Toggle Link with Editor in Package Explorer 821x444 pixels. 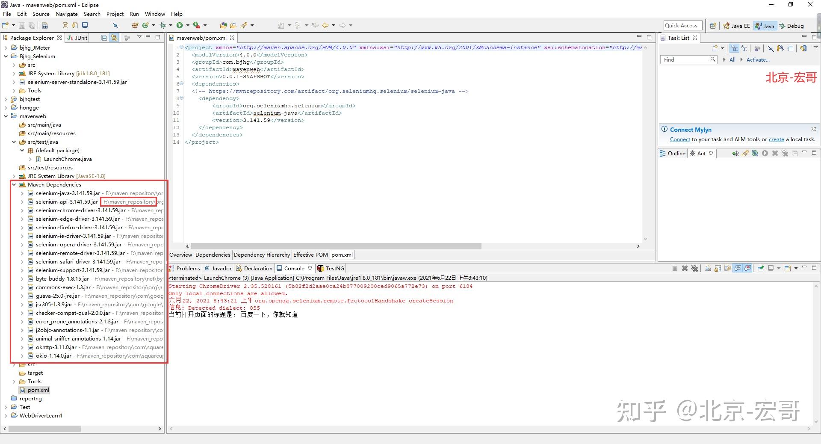click(x=114, y=38)
